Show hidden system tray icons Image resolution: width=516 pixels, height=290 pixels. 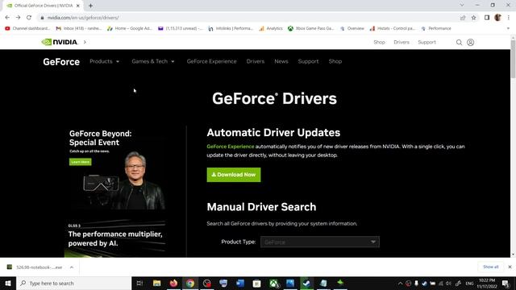tap(400, 283)
